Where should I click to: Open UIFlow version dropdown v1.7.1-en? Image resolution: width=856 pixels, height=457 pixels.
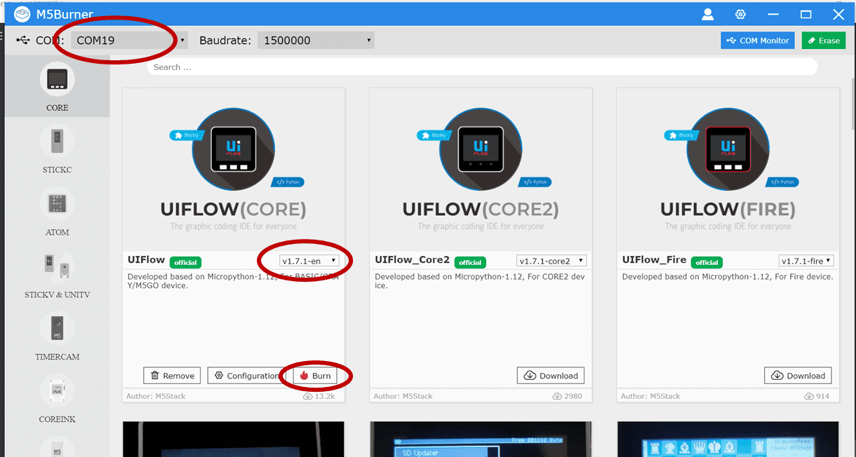coord(309,261)
